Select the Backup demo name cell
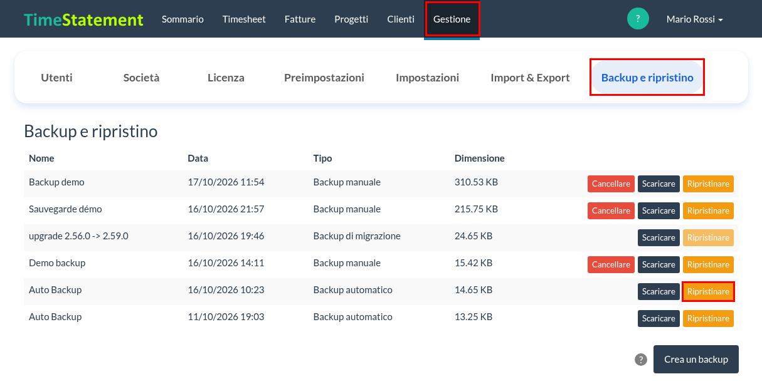Viewport: 762px width, 384px height. click(x=56, y=182)
